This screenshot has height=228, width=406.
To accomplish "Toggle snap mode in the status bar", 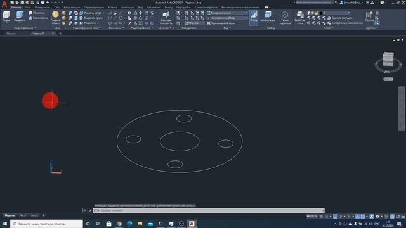I will coord(326,217).
